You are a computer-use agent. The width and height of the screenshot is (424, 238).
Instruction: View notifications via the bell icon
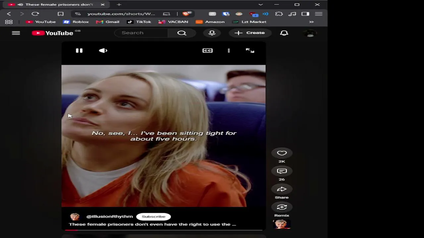284,33
